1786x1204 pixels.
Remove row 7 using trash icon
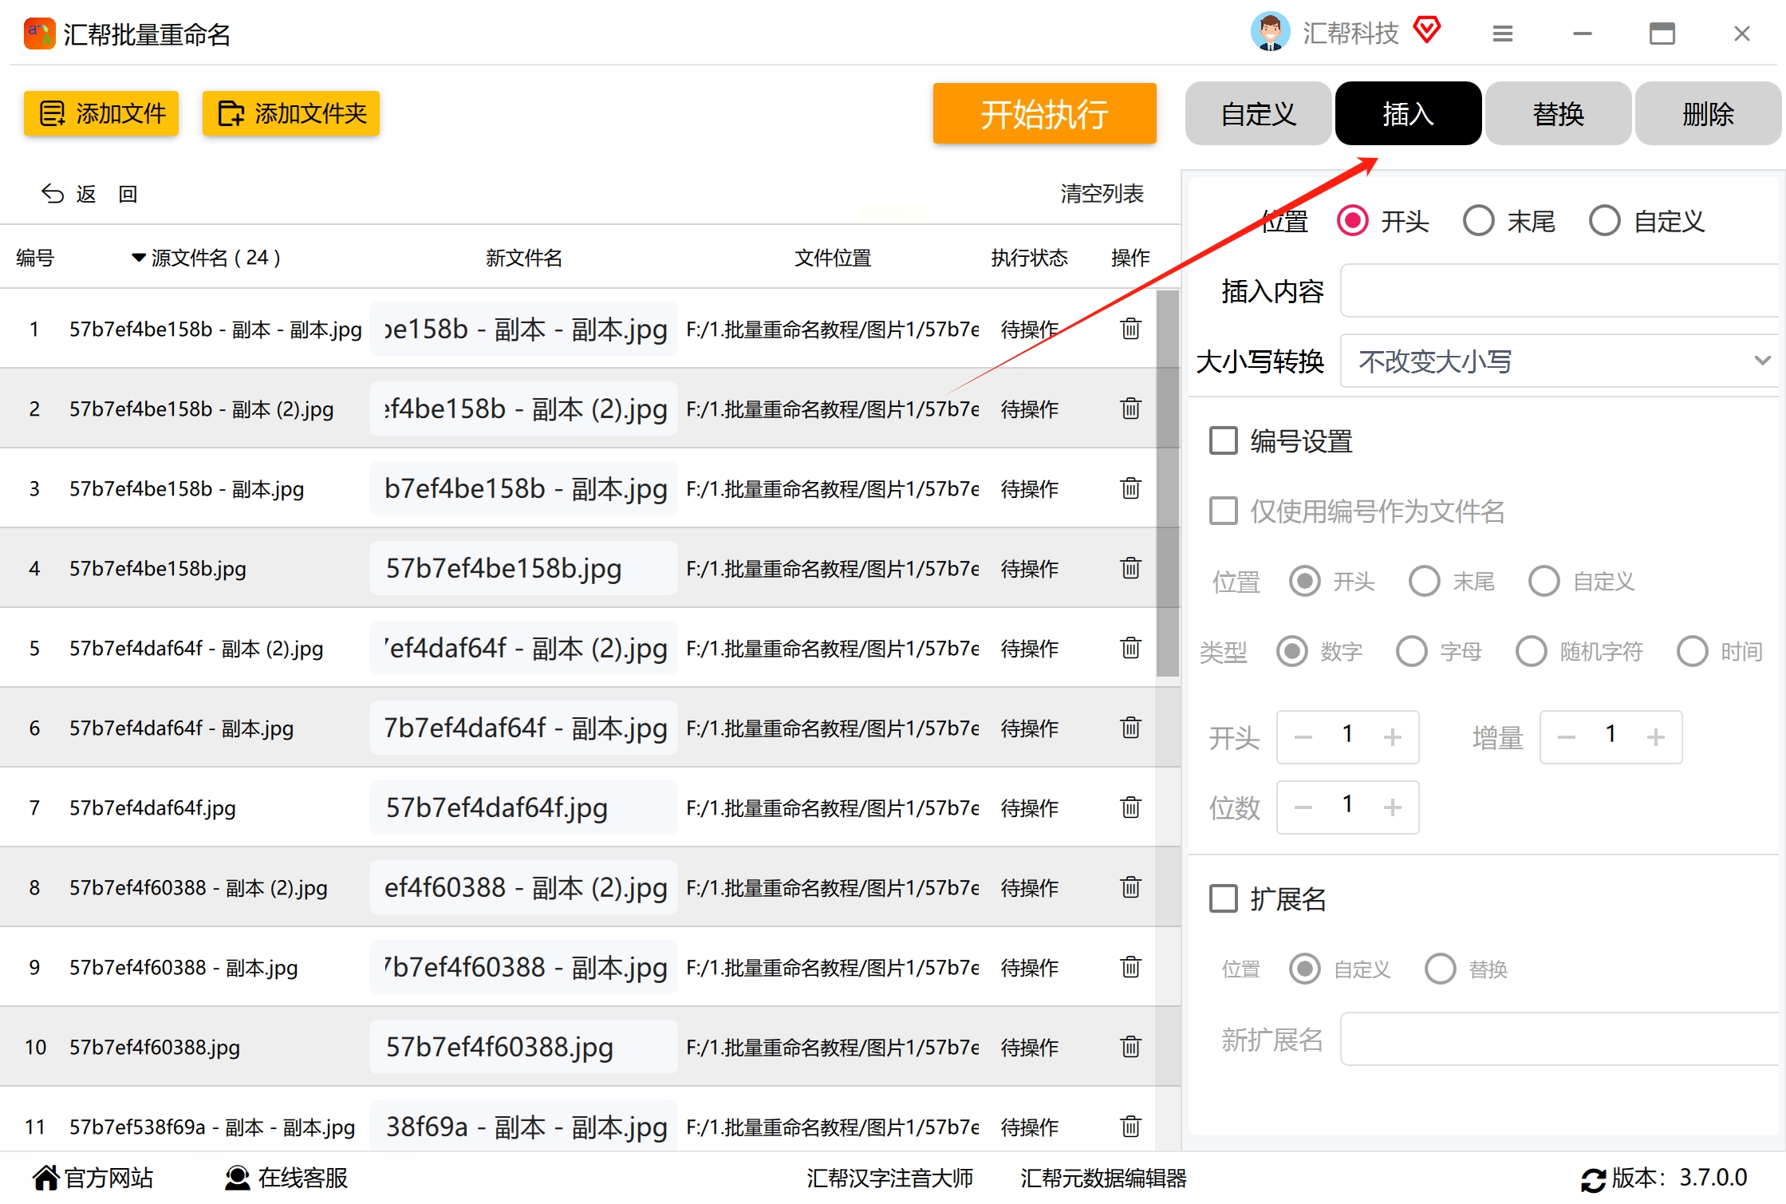1130,807
